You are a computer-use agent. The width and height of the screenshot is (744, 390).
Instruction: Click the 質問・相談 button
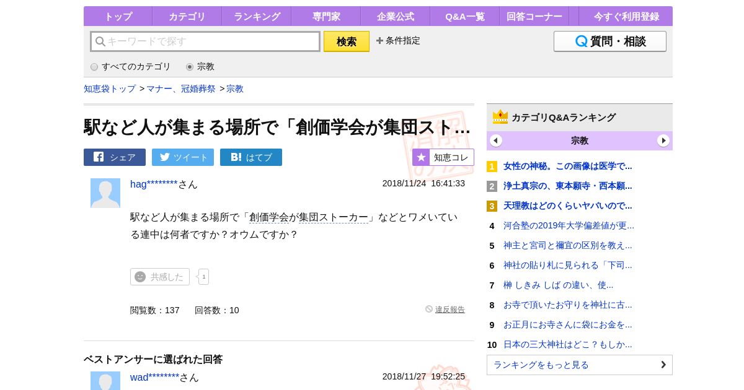[x=610, y=41]
